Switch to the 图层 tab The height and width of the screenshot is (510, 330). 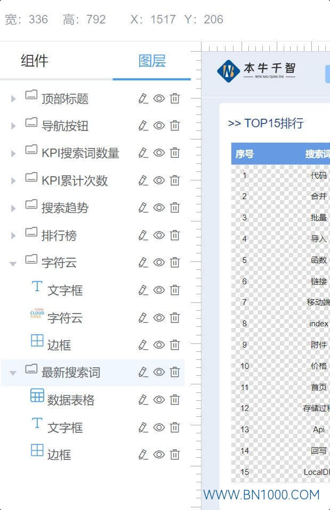(x=152, y=61)
